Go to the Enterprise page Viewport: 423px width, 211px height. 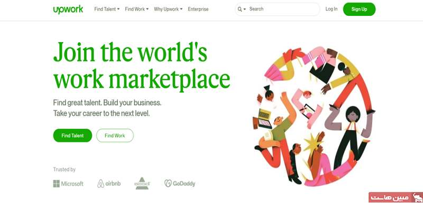click(x=198, y=9)
